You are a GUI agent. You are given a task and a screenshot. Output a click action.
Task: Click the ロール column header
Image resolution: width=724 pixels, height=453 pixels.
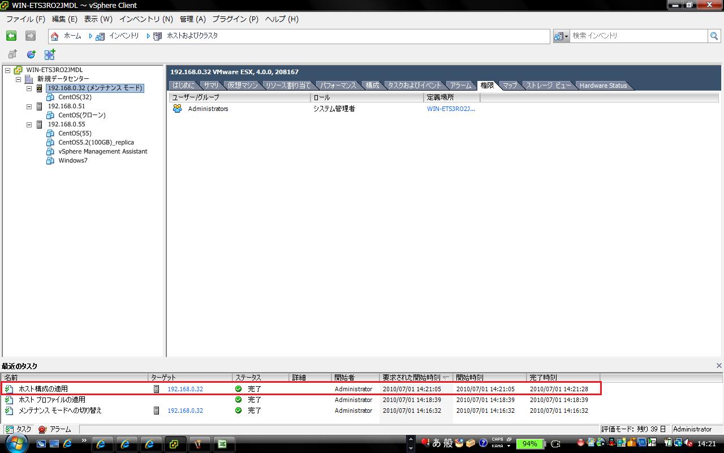pyautogui.click(x=367, y=97)
